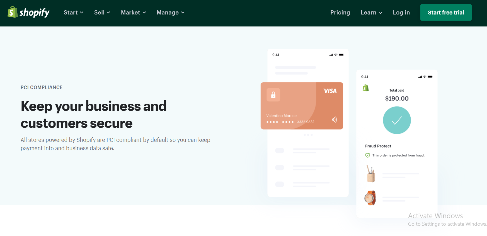Expand the Manage dropdown menu
The width and height of the screenshot is (487, 236).
(x=171, y=13)
